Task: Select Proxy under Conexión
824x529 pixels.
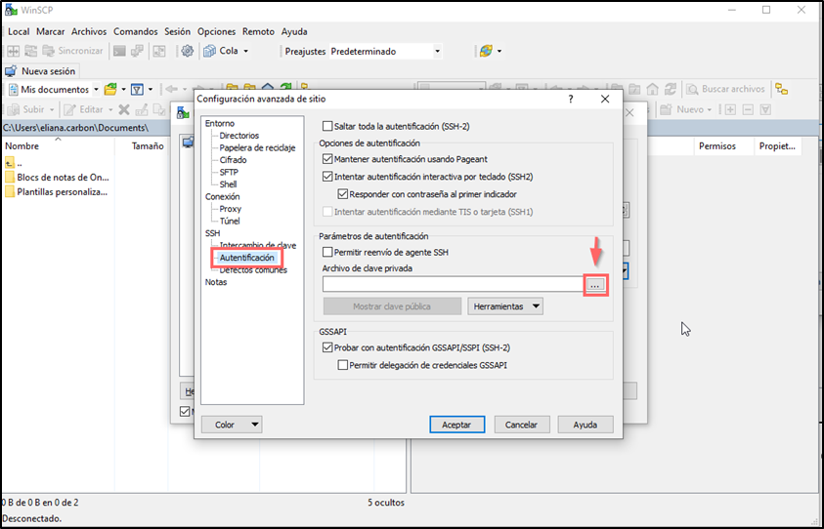Action: 230,208
